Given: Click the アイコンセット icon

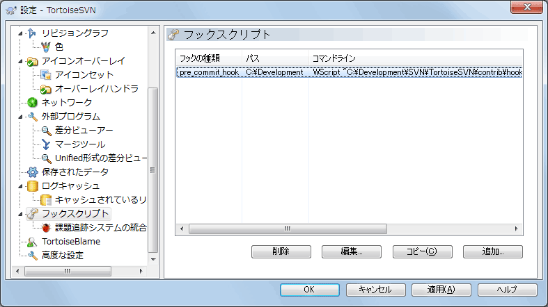Looking at the screenshot, I should (46, 75).
